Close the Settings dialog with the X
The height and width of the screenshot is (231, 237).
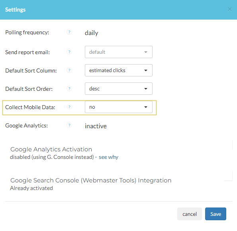(x=229, y=10)
